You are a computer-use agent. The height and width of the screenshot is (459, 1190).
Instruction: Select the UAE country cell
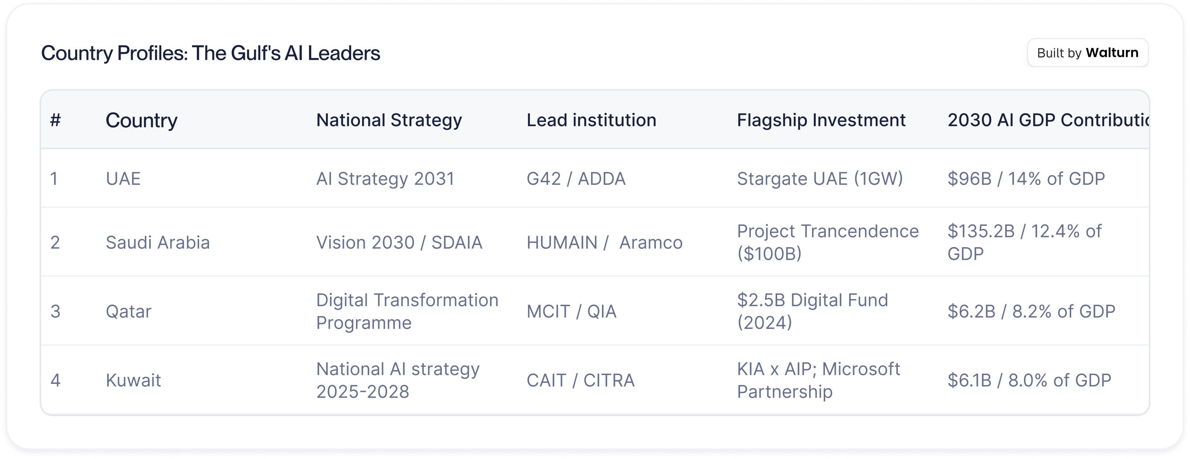click(x=123, y=179)
